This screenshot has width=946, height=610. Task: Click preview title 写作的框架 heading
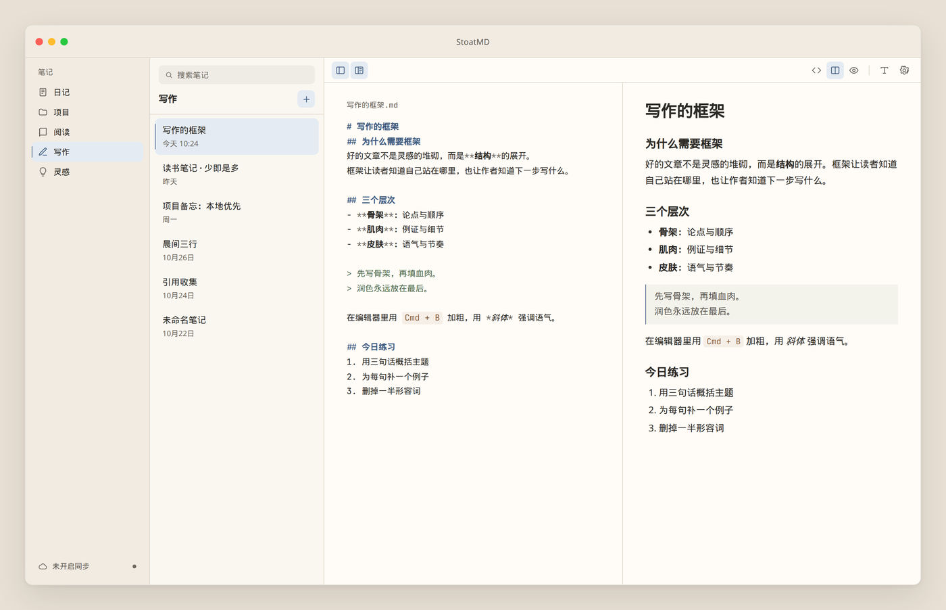684,111
